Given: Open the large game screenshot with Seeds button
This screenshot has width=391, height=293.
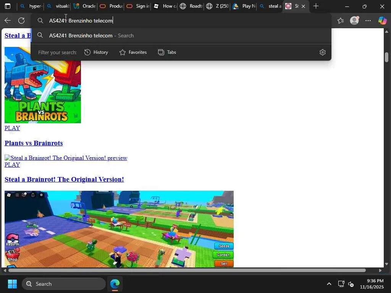Looking at the screenshot, I should (119, 229).
